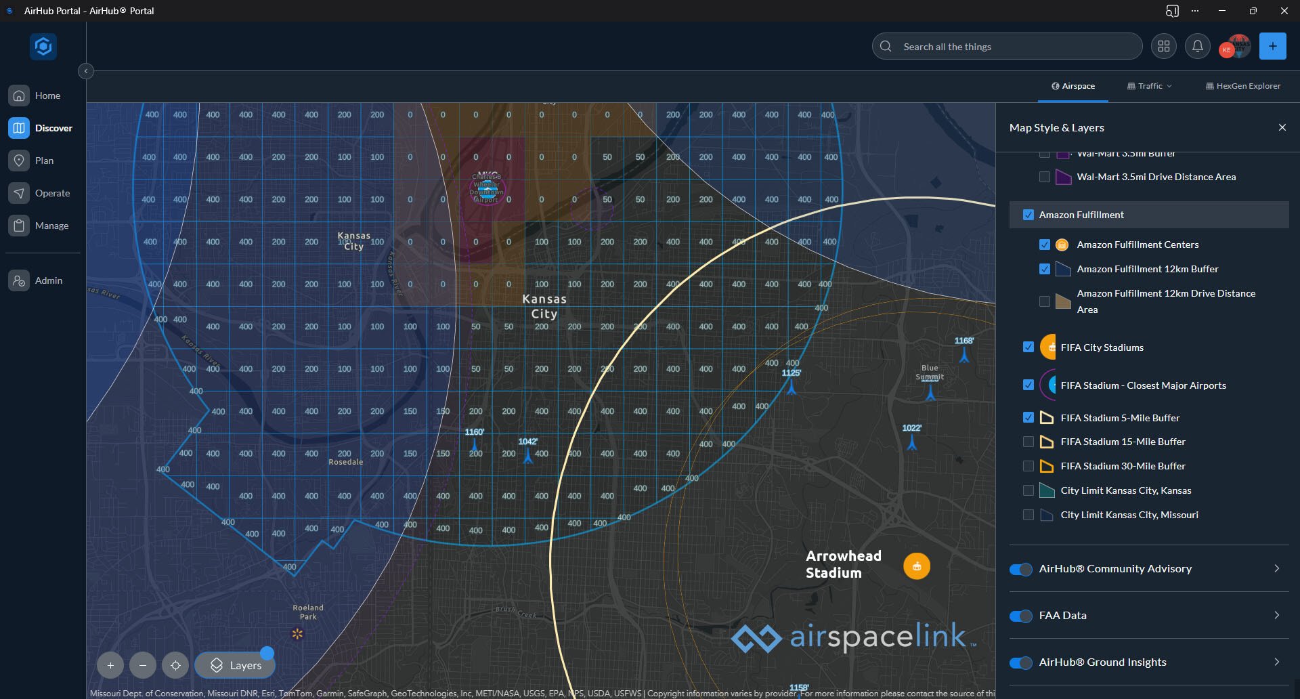
Task: Click the cast icon in title bar
Action: point(1172,11)
